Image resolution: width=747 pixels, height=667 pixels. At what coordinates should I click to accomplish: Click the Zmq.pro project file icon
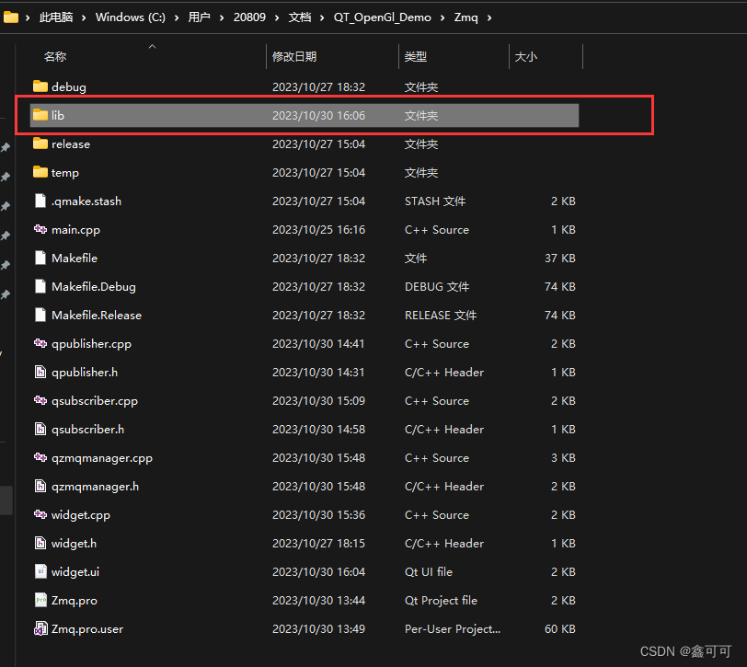click(40, 600)
